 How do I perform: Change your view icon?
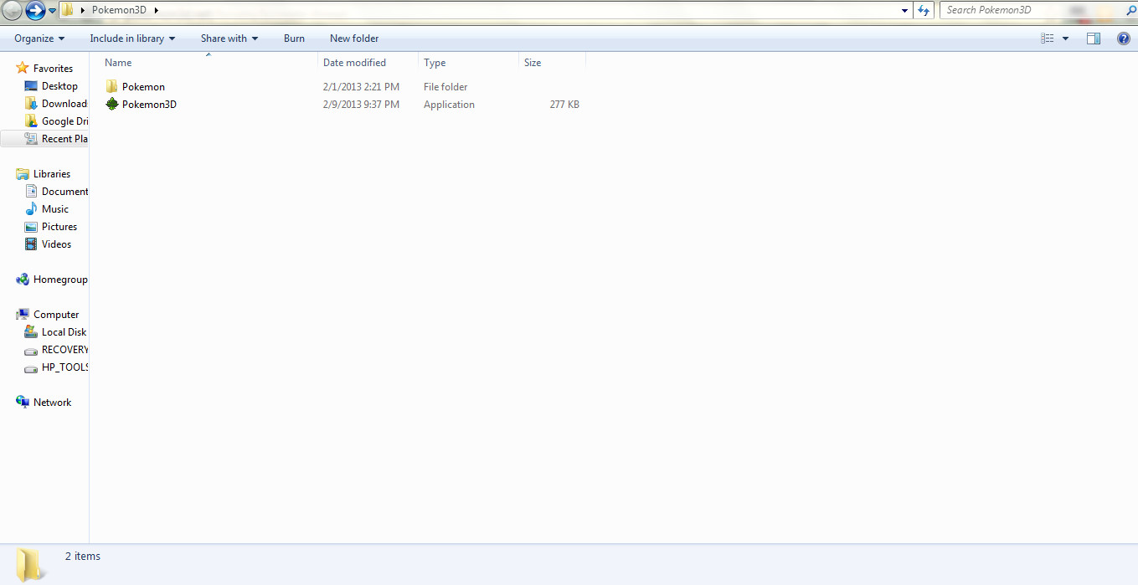(1048, 38)
